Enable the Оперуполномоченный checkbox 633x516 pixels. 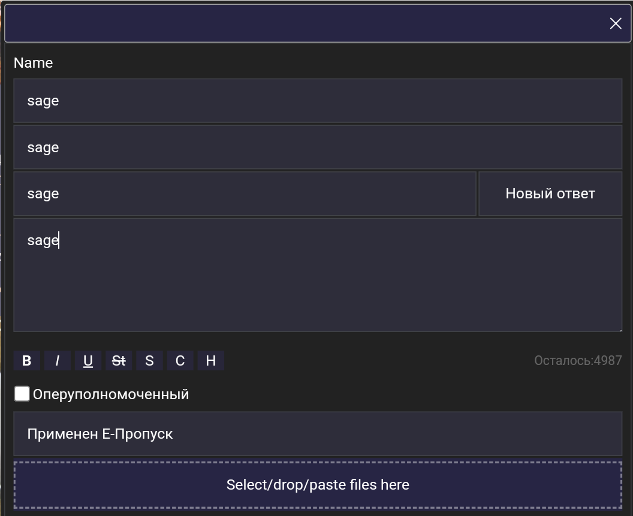click(22, 394)
